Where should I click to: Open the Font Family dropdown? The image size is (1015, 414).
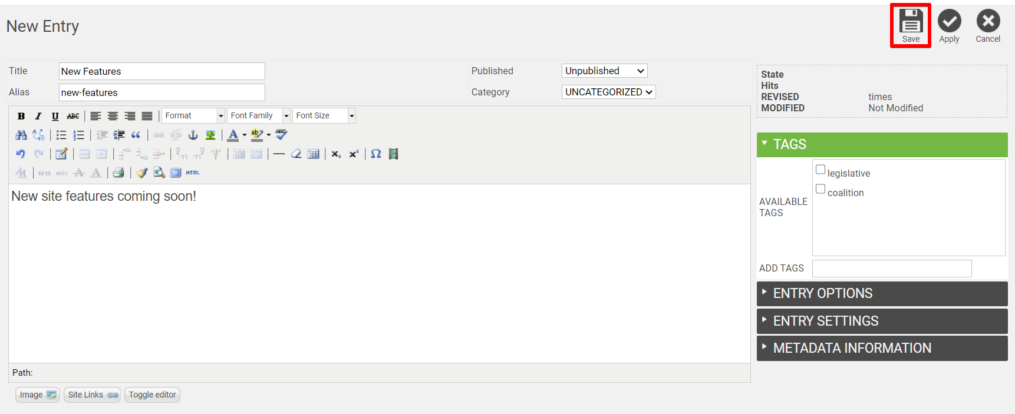tap(259, 116)
